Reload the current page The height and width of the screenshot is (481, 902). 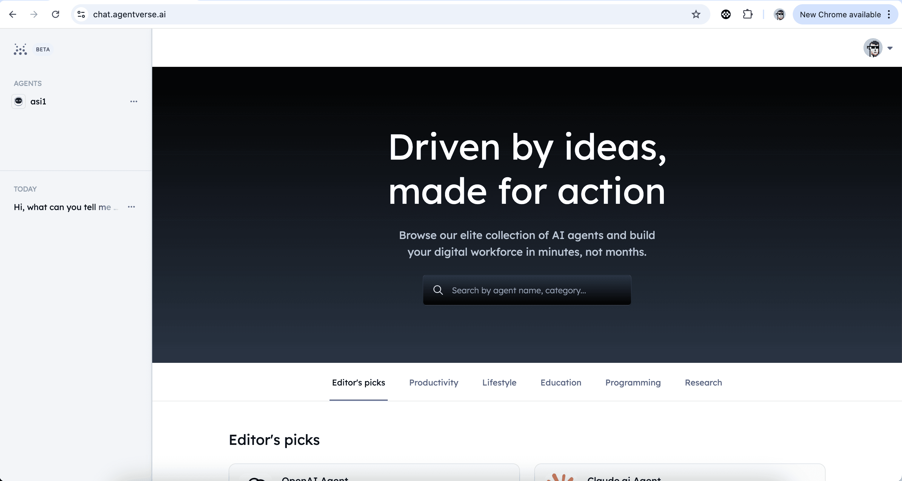click(x=56, y=14)
